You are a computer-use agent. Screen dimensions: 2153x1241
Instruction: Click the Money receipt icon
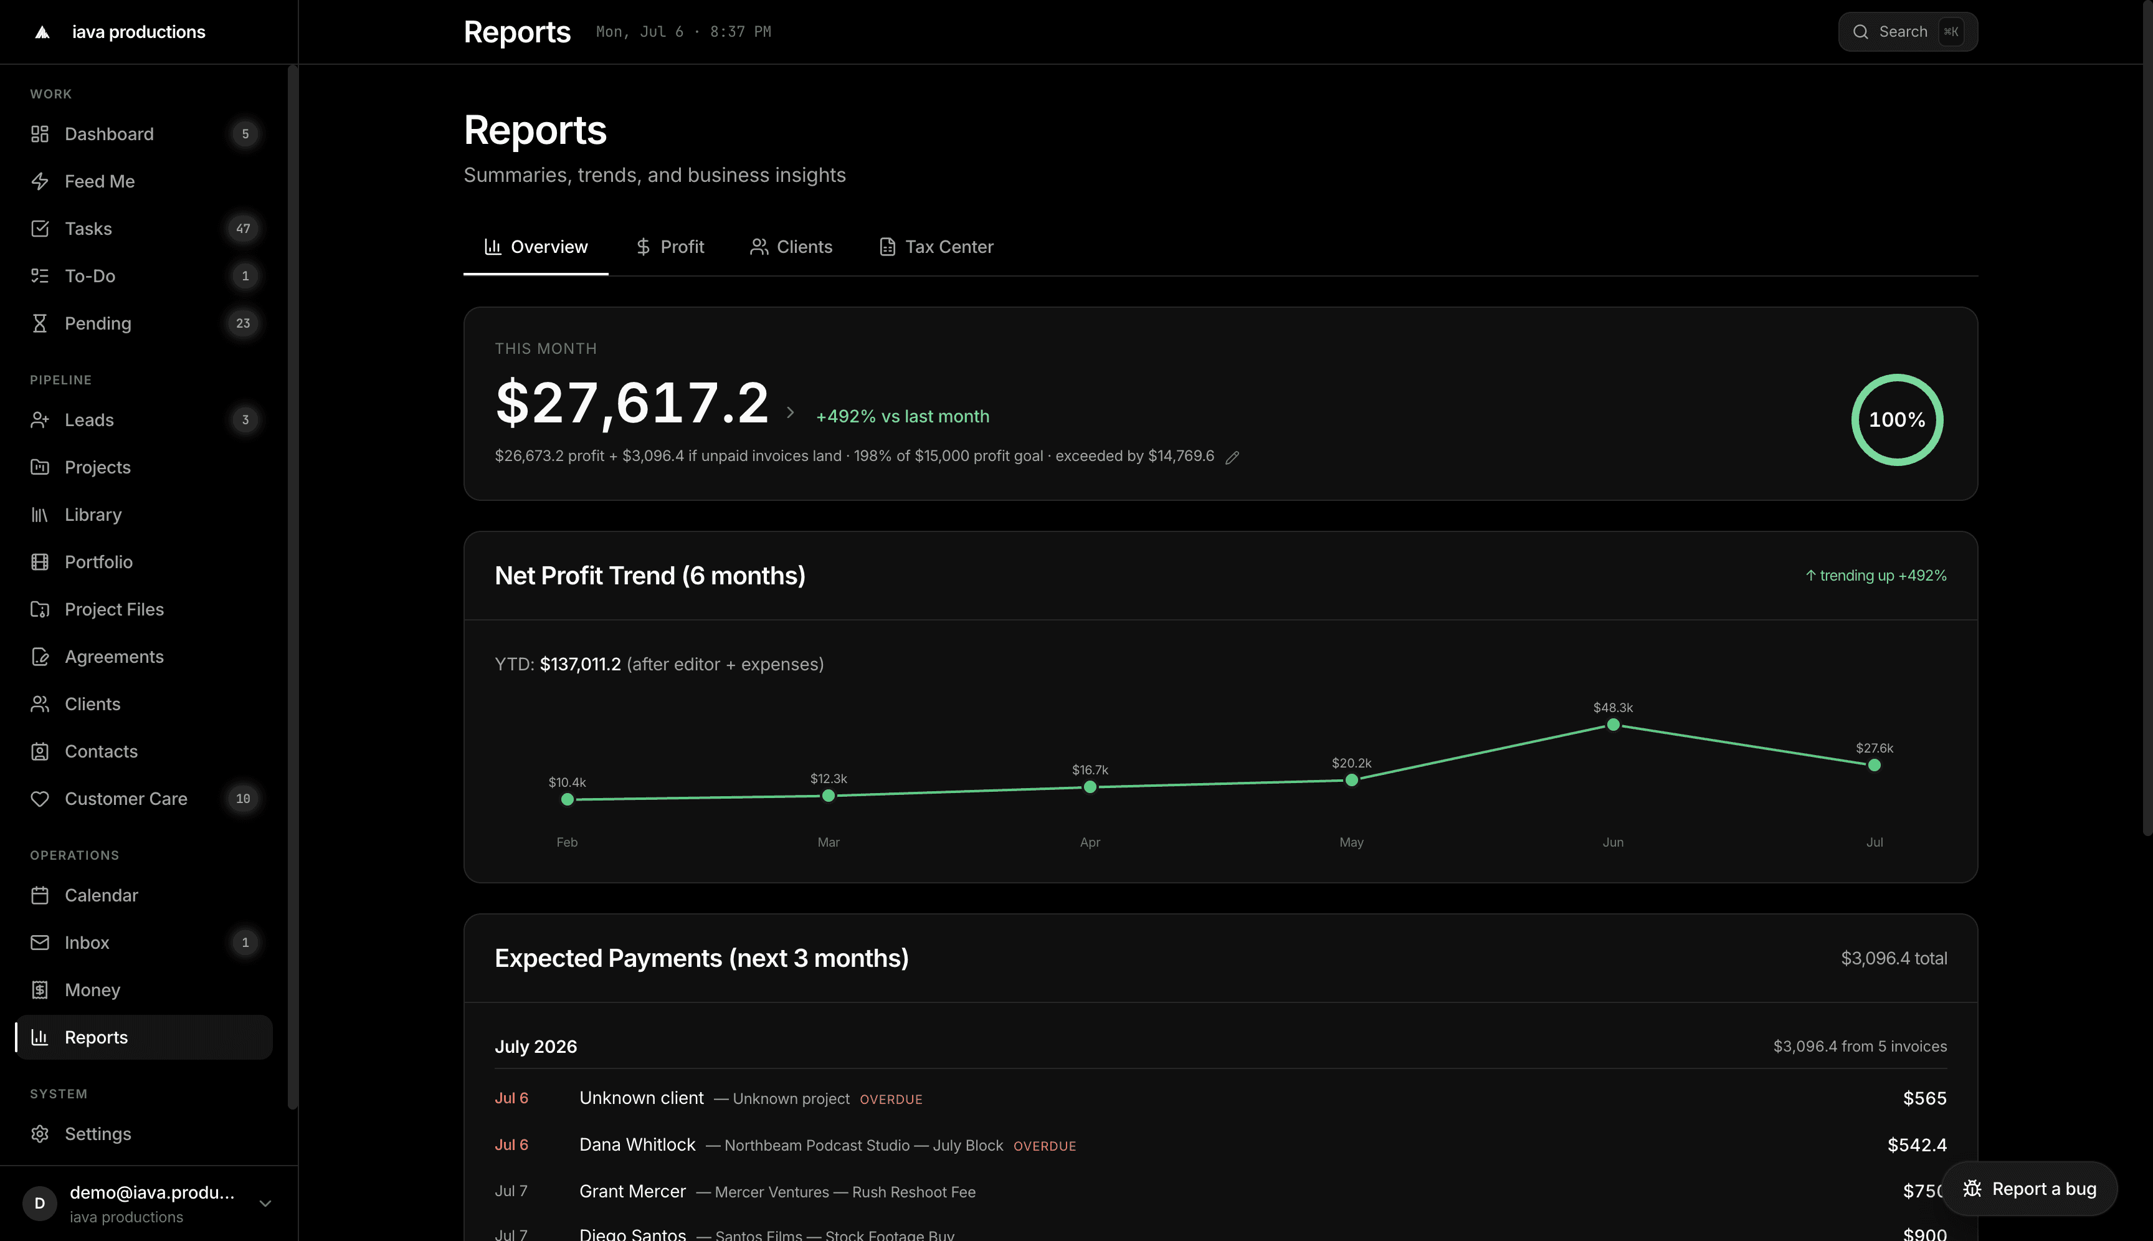tap(40, 989)
